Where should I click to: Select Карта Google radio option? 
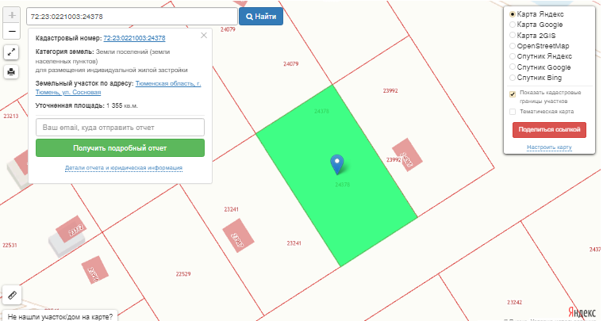coord(513,25)
